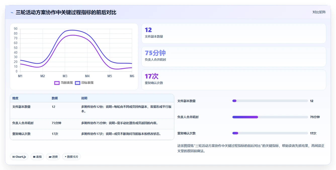
Task: Open the stat card showing 75分钟
Action: (234, 56)
